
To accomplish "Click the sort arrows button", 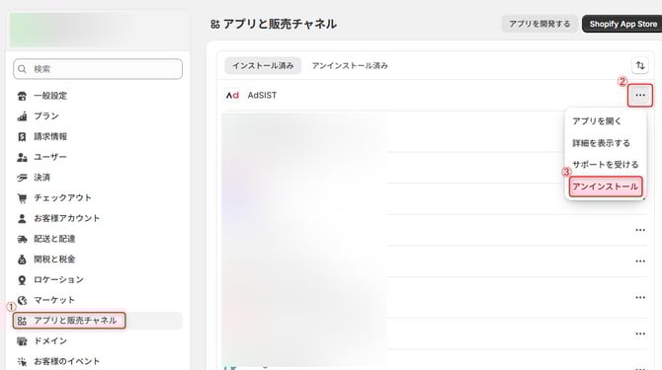I will [x=640, y=66].
